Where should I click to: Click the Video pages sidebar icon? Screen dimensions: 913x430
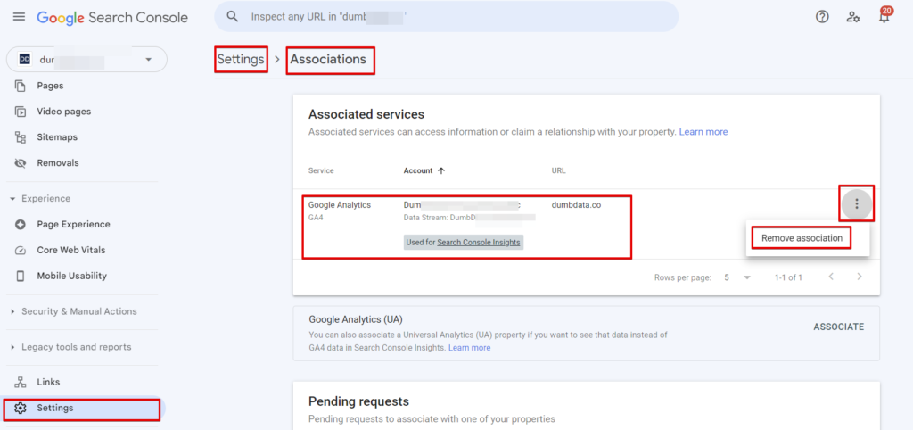21,112
